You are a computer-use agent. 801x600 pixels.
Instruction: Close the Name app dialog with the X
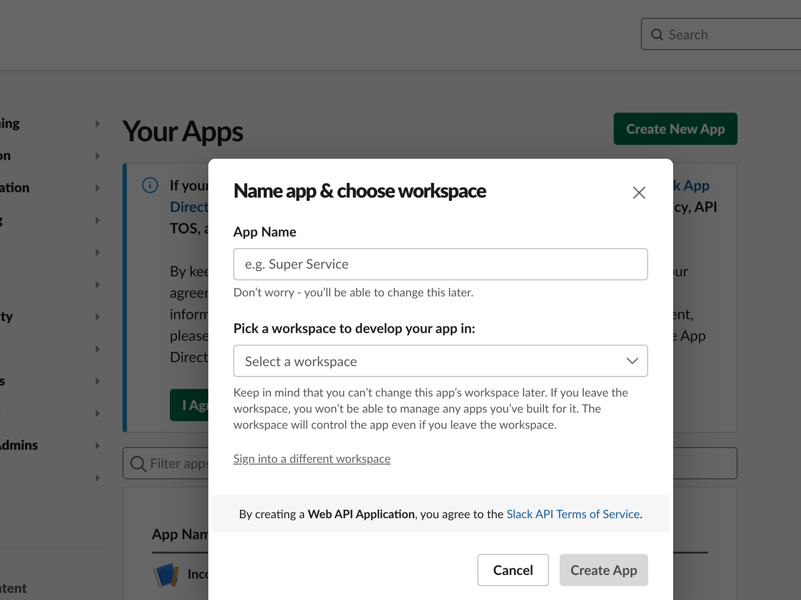click(x=639, y=193)
